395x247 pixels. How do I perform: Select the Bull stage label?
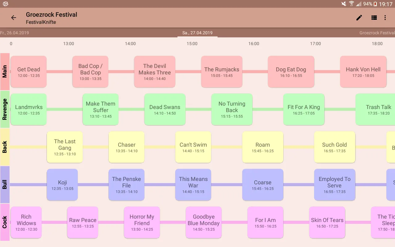point(5,185)
